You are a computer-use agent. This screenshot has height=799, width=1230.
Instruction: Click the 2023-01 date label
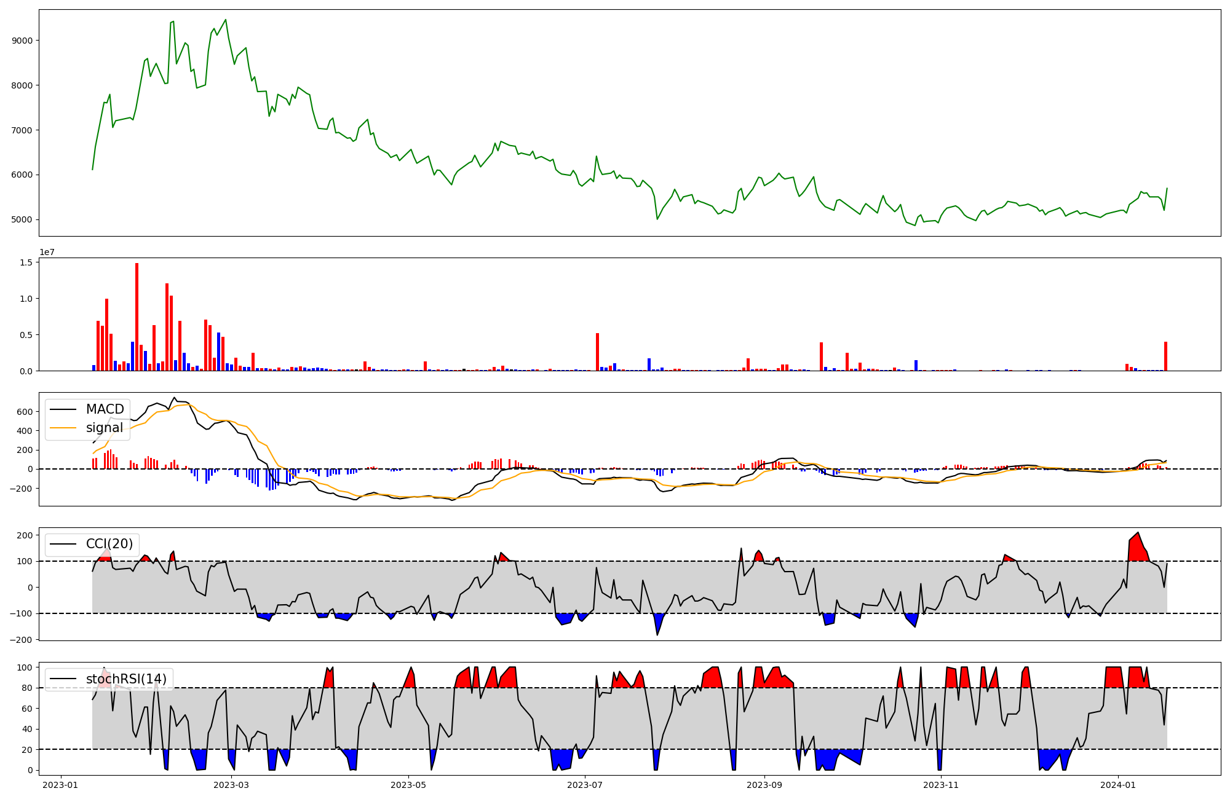coord(60,785)
